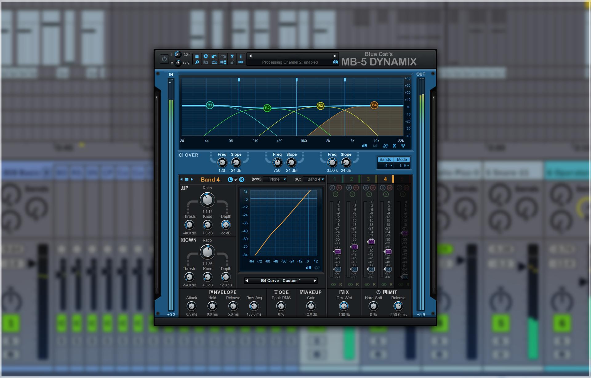Click the UP ratio knob
Screen dimensions: 591x378
(x=207, y=200)
